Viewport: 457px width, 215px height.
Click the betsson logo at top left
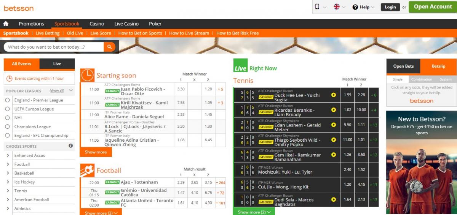(19, 8)
